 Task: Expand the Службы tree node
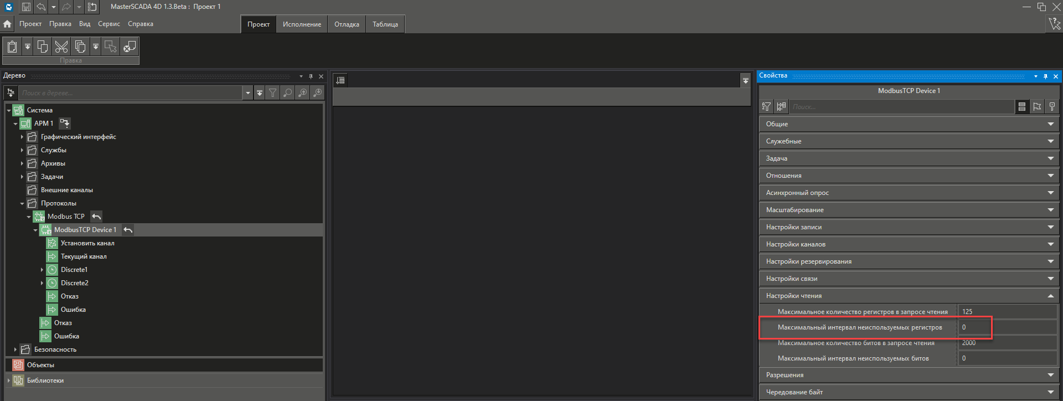(x=22, y=150)
